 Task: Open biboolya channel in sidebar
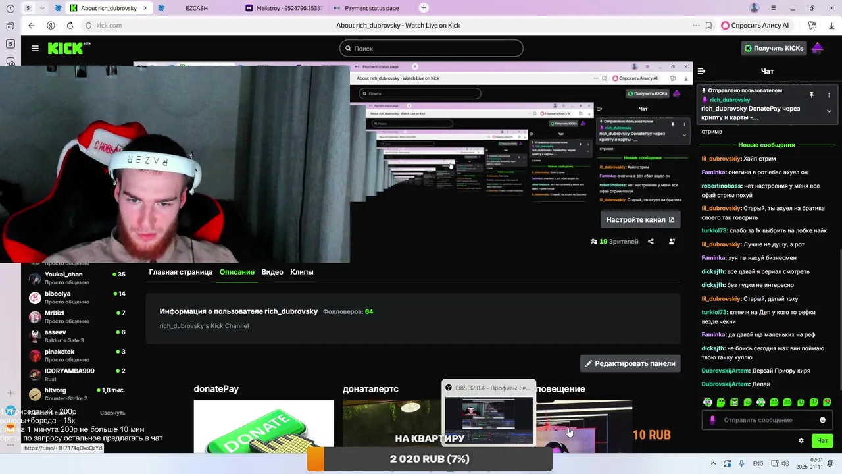click(77, 298)
